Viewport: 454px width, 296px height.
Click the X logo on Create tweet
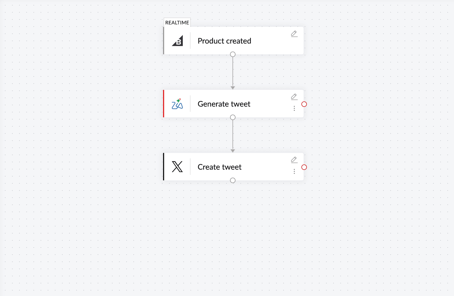177,167
